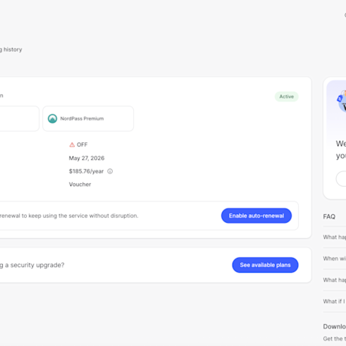Expand the first FAQ question

(334, 237)
